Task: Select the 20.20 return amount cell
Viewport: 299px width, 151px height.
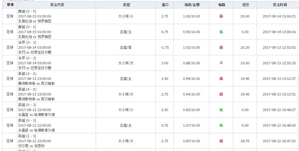Action: [x=245, y=48]
